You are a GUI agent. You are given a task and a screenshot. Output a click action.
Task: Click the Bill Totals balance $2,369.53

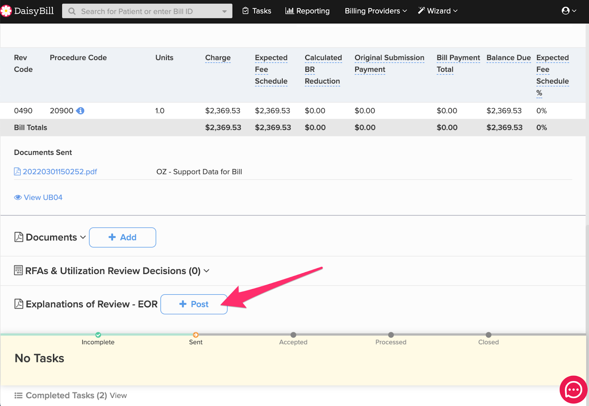click(504, 128)
